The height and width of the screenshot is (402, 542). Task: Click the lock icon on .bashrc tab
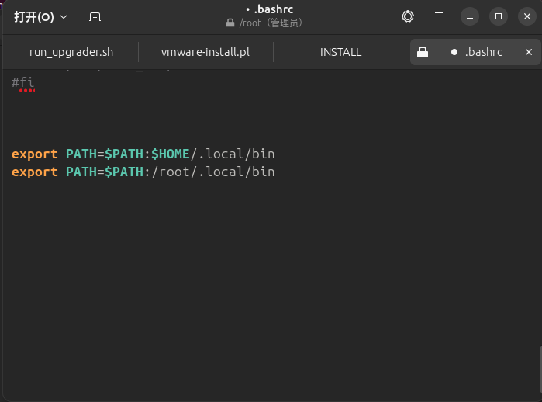pos(423,52)
